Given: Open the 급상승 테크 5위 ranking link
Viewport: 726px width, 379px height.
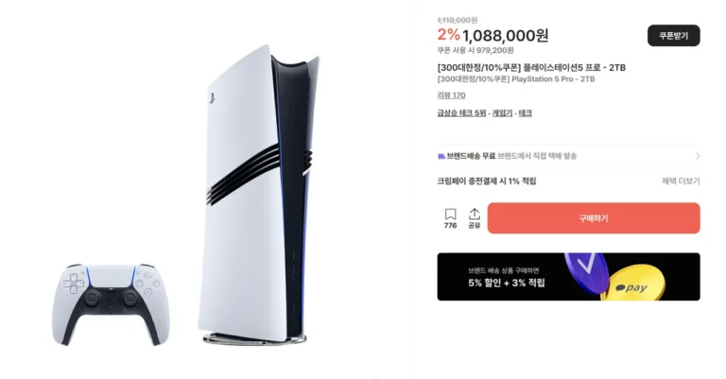Looking at the screenshot, I should click(461, 112).
